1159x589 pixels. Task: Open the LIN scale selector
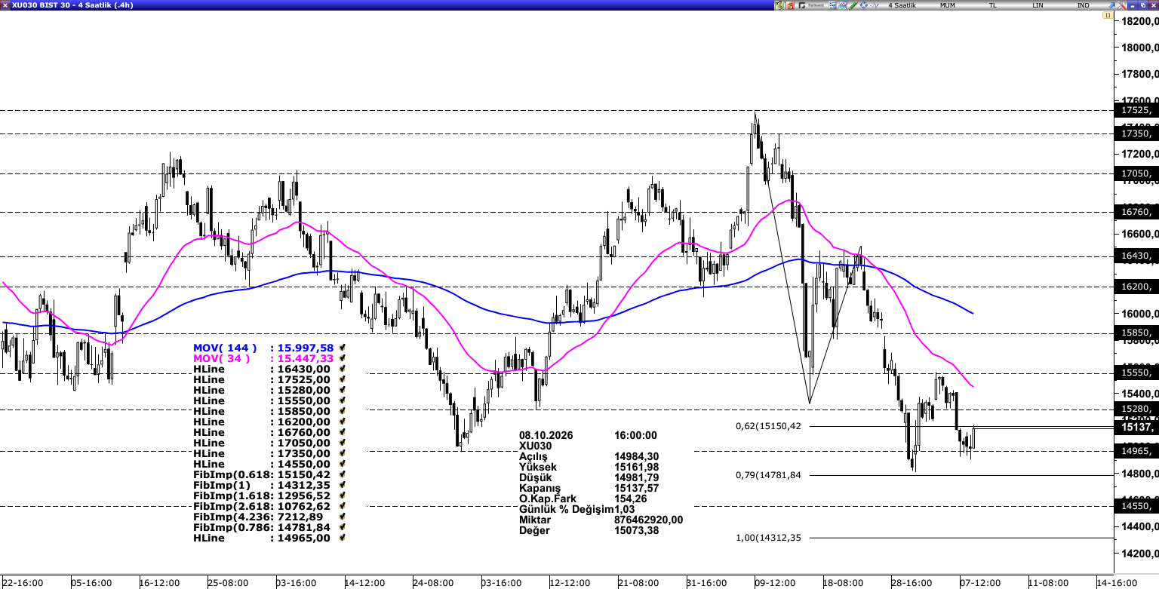pyautogui.click(x=1038, y=5)
